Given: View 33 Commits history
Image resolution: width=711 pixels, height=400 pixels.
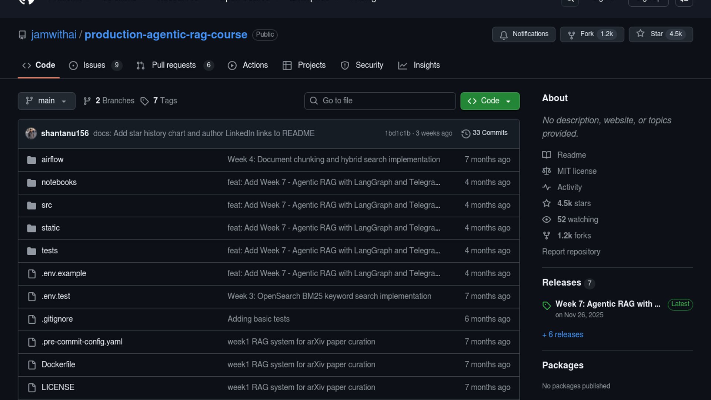Looking at the screenshot, I should 484,133.
